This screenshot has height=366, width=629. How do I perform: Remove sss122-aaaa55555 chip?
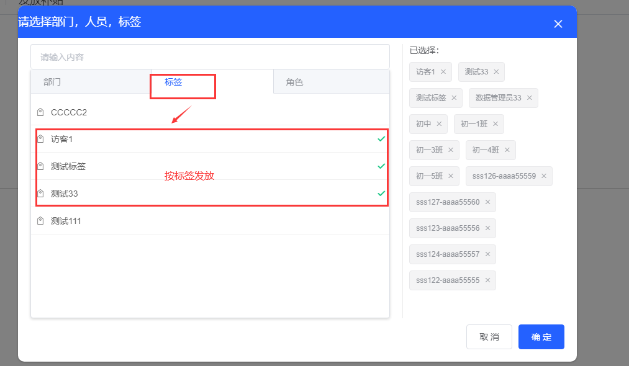tap(487, 280)
